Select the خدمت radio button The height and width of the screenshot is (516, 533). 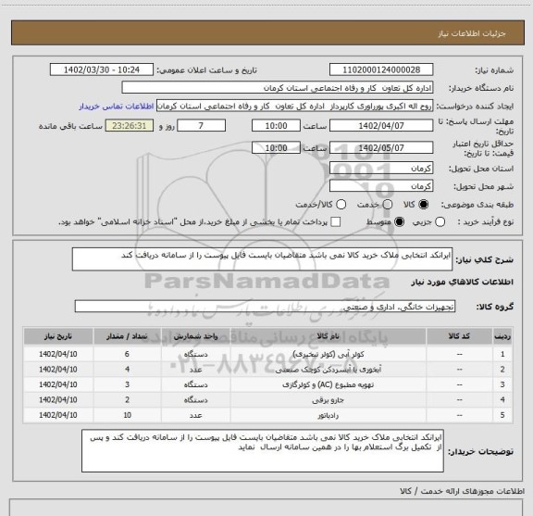[388, 205]
